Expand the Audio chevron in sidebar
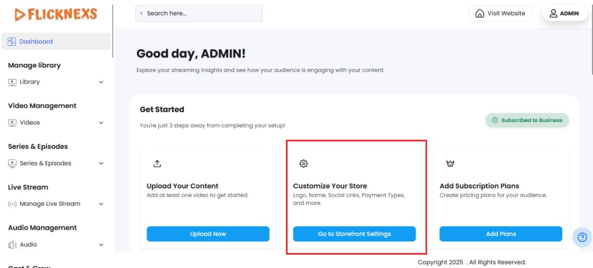Viewport: 593px width, 268px height. (x=101, y=245)
